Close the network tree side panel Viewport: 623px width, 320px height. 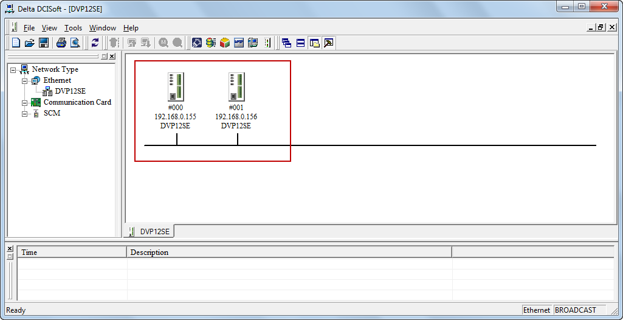[x=112, y=57]
